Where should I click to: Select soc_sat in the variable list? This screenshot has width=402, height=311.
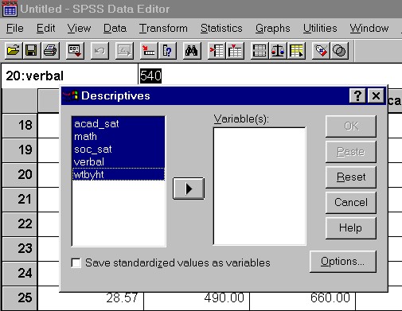(119, 149)
